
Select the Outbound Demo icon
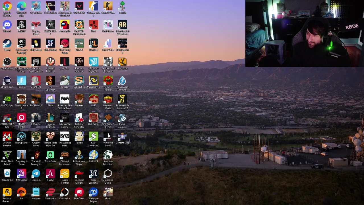point(108,173)
